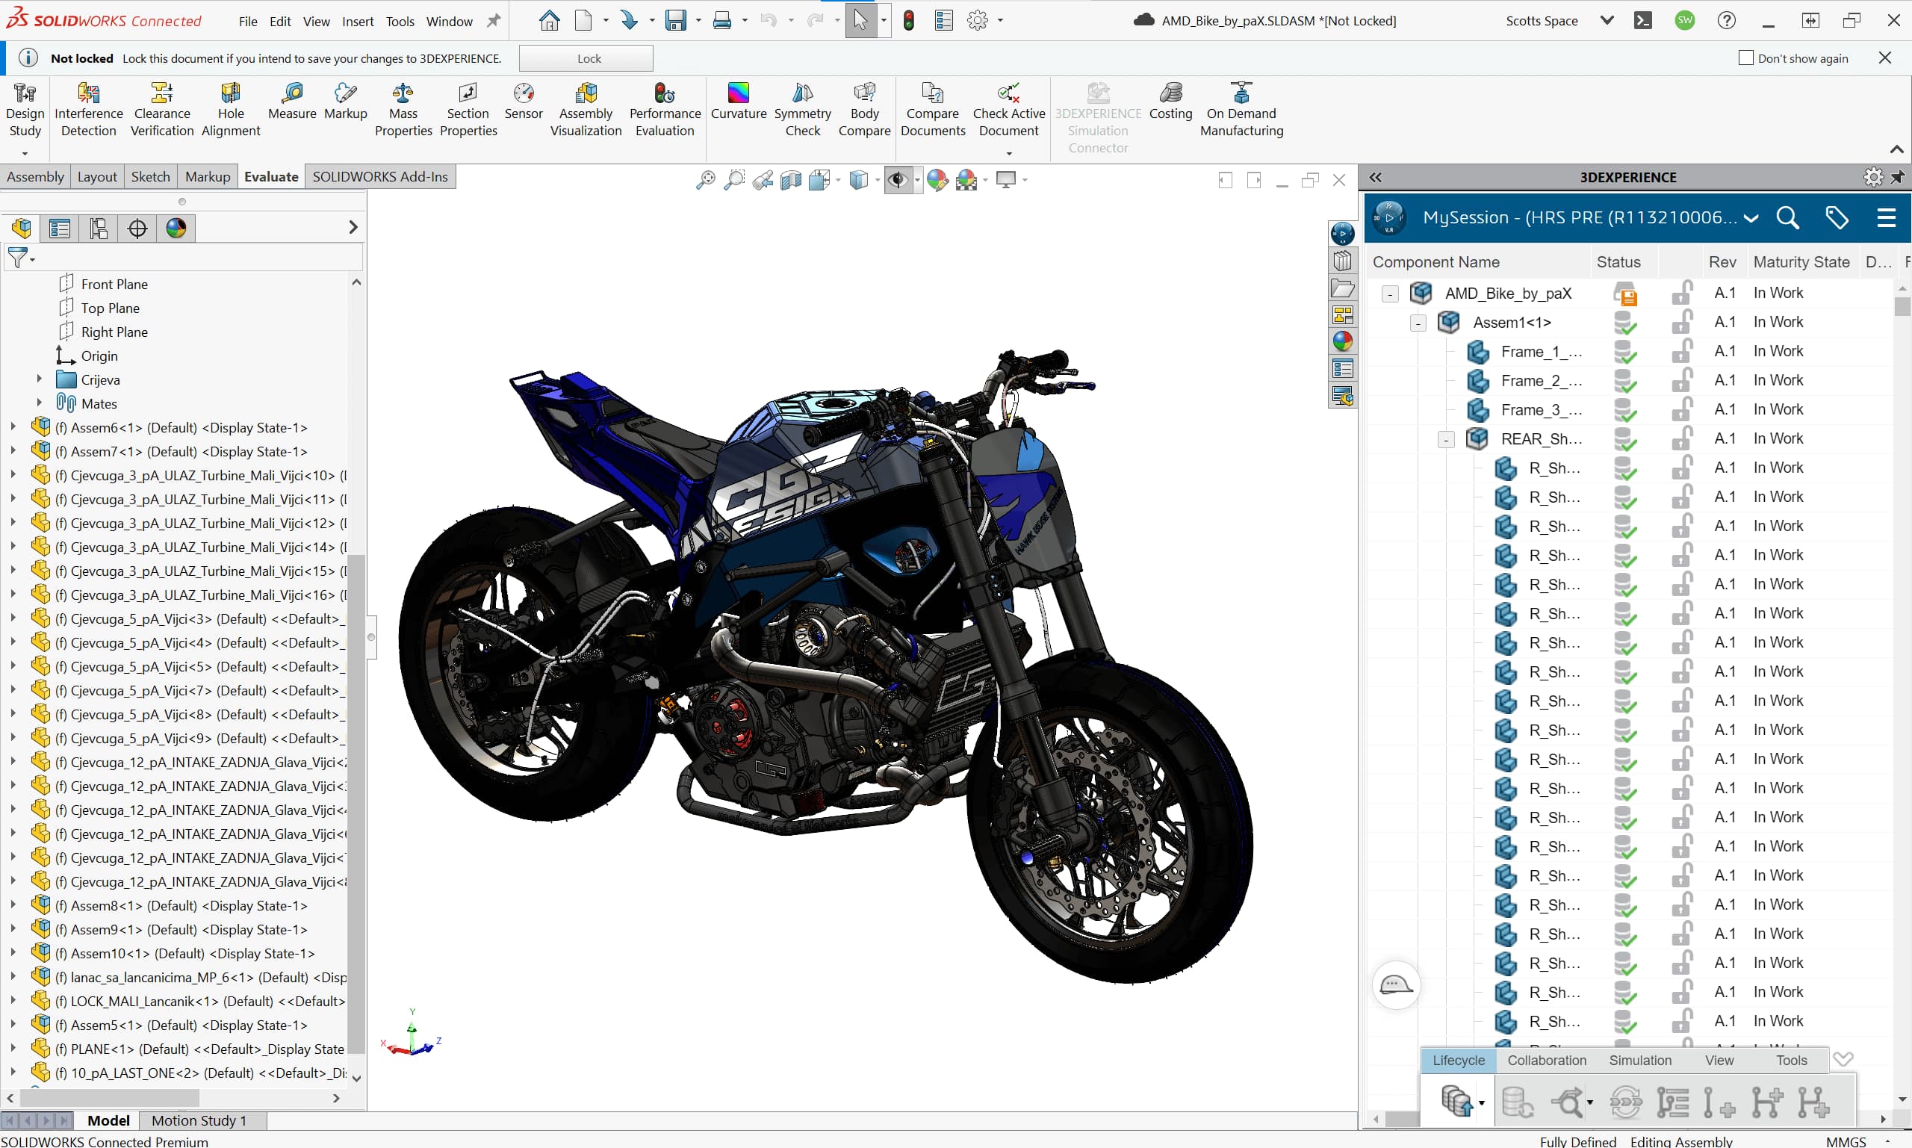The image size is (1912, 1148).
Task: Activate the Sensor tool
Action: (x=524, y=102)
